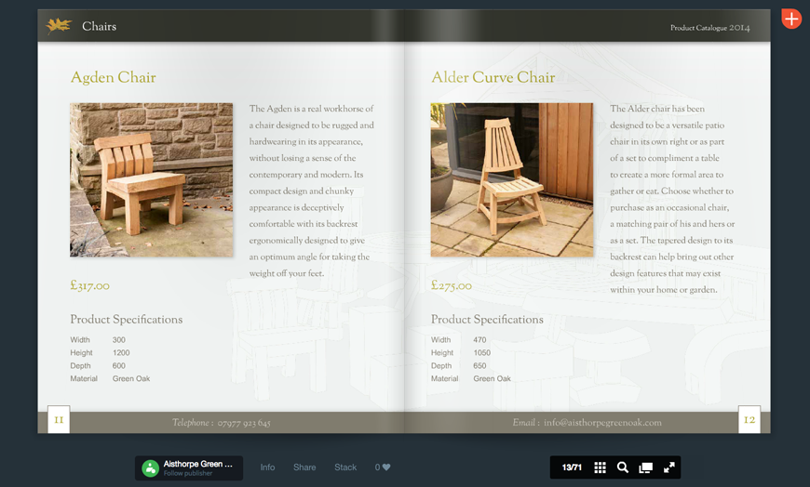Open the Info tab
Viewport: 810px width, 487px height.
tap(267, 467)
